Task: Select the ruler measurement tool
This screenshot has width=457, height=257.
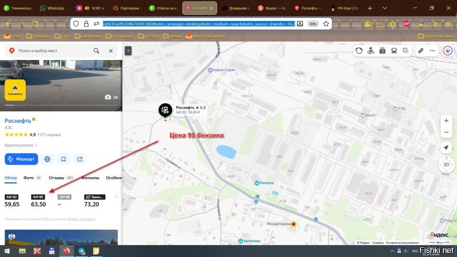Action: (x=420, y=51)
